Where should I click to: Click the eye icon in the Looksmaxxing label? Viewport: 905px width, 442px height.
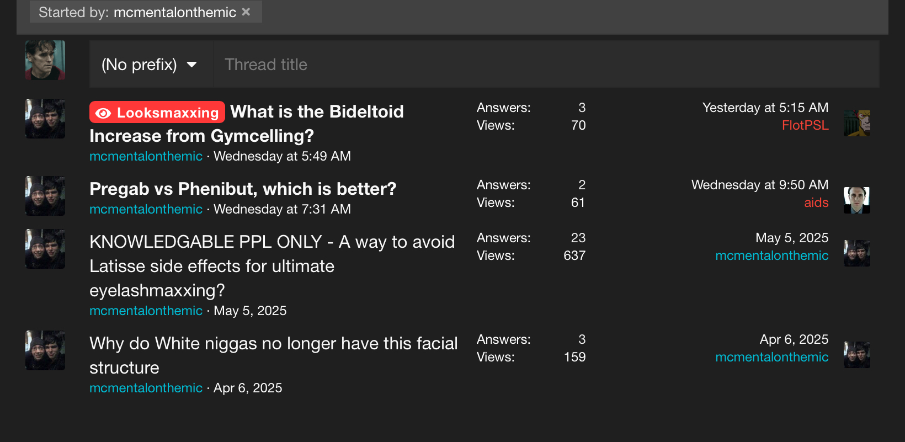pos(103,113)
